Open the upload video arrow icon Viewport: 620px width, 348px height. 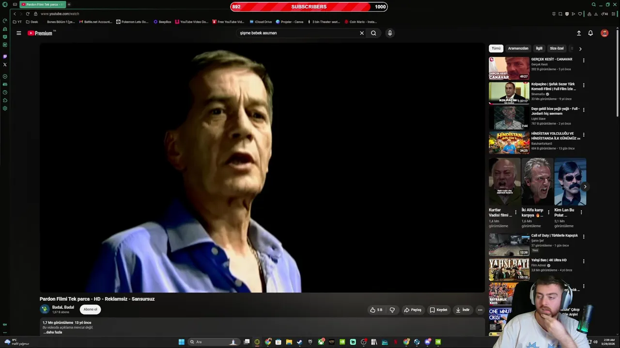(578, 33)
